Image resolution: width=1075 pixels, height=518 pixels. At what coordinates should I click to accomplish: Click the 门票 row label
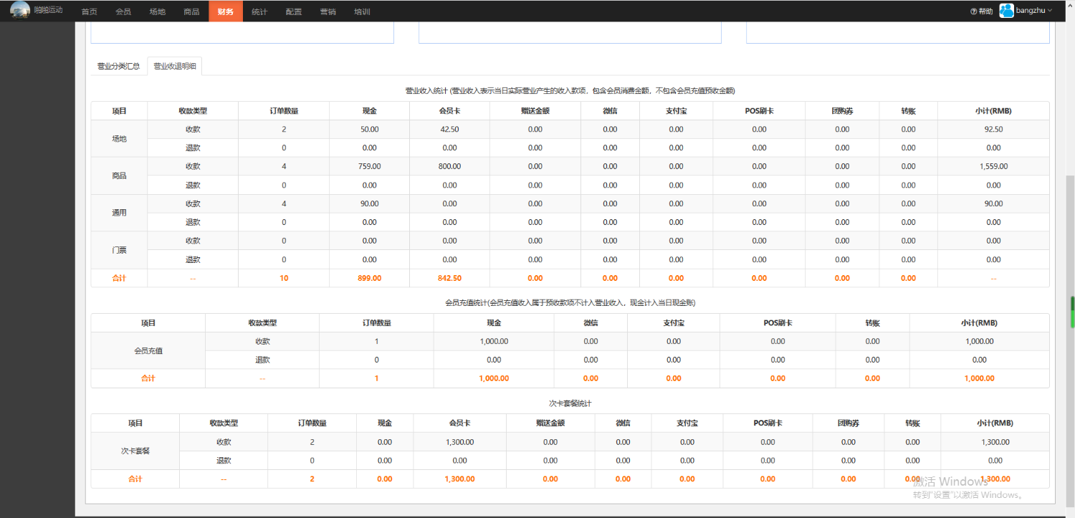tap(119, 250)
